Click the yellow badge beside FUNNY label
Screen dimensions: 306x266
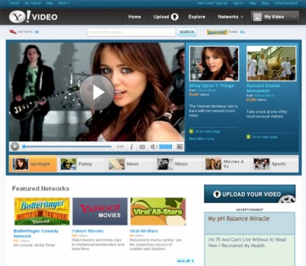(217, 32)
